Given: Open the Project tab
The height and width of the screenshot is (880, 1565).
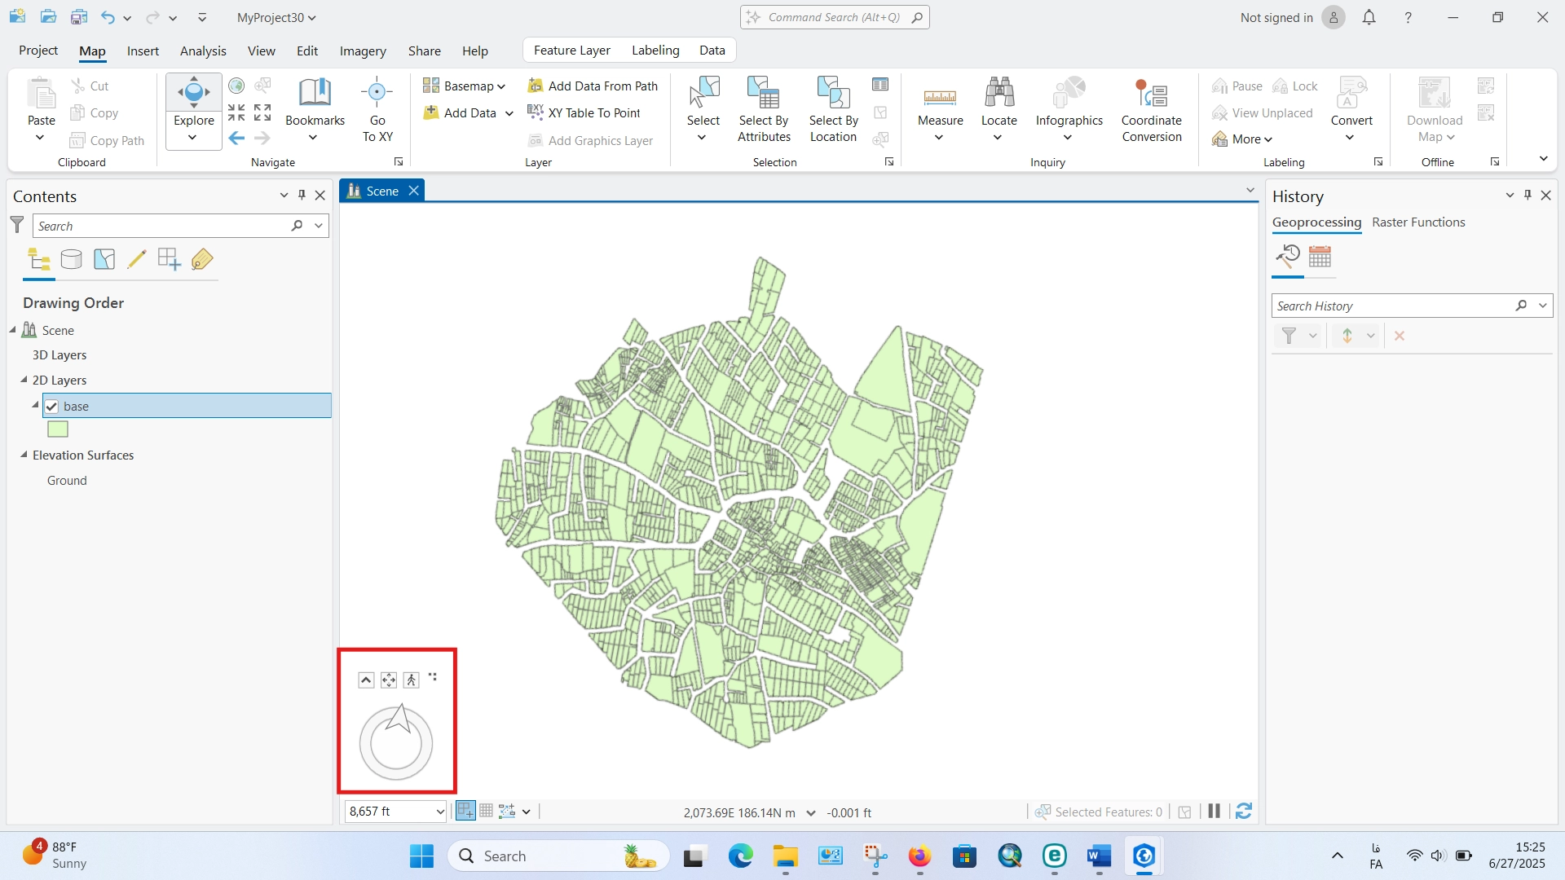Looking at the screenshot, I should click(x=38, y=51).
